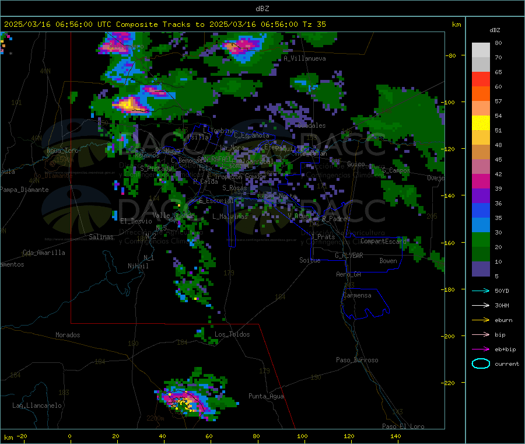
Task: Click the Usilla map label
Action: pyautogui.click(x=199, y=137)
